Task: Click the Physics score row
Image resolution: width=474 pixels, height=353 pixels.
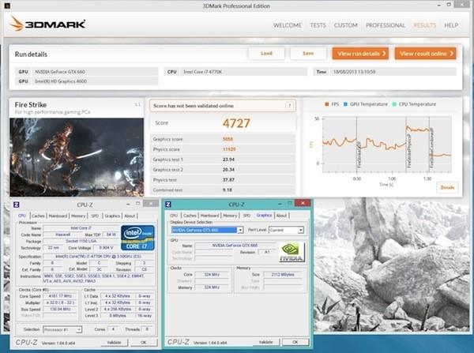Action: (223, 149)
